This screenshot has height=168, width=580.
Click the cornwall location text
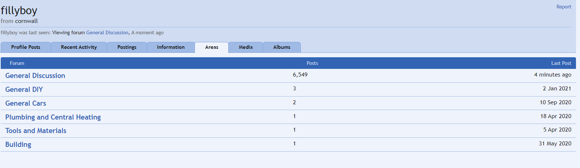pyautogui.click(x=26, y=21)
